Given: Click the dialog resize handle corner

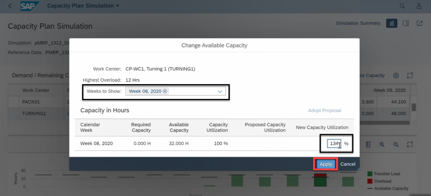Looking at the screenshot, I should [x=358, y=170].
